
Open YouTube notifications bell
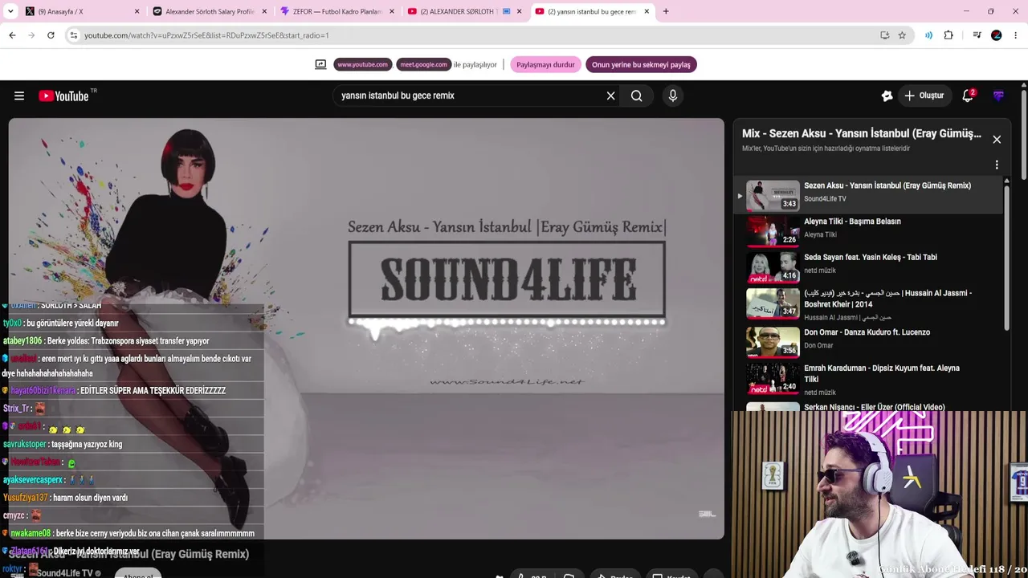[x=969, y=96]
